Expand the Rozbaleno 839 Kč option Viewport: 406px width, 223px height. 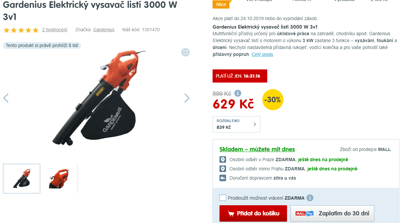(236, 124)
